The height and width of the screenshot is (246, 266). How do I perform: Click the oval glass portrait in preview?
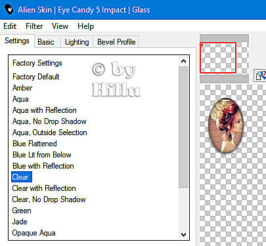tap(226, 125)
